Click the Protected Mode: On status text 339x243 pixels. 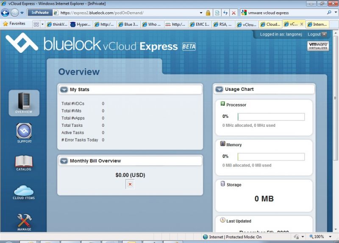point(244,237)
